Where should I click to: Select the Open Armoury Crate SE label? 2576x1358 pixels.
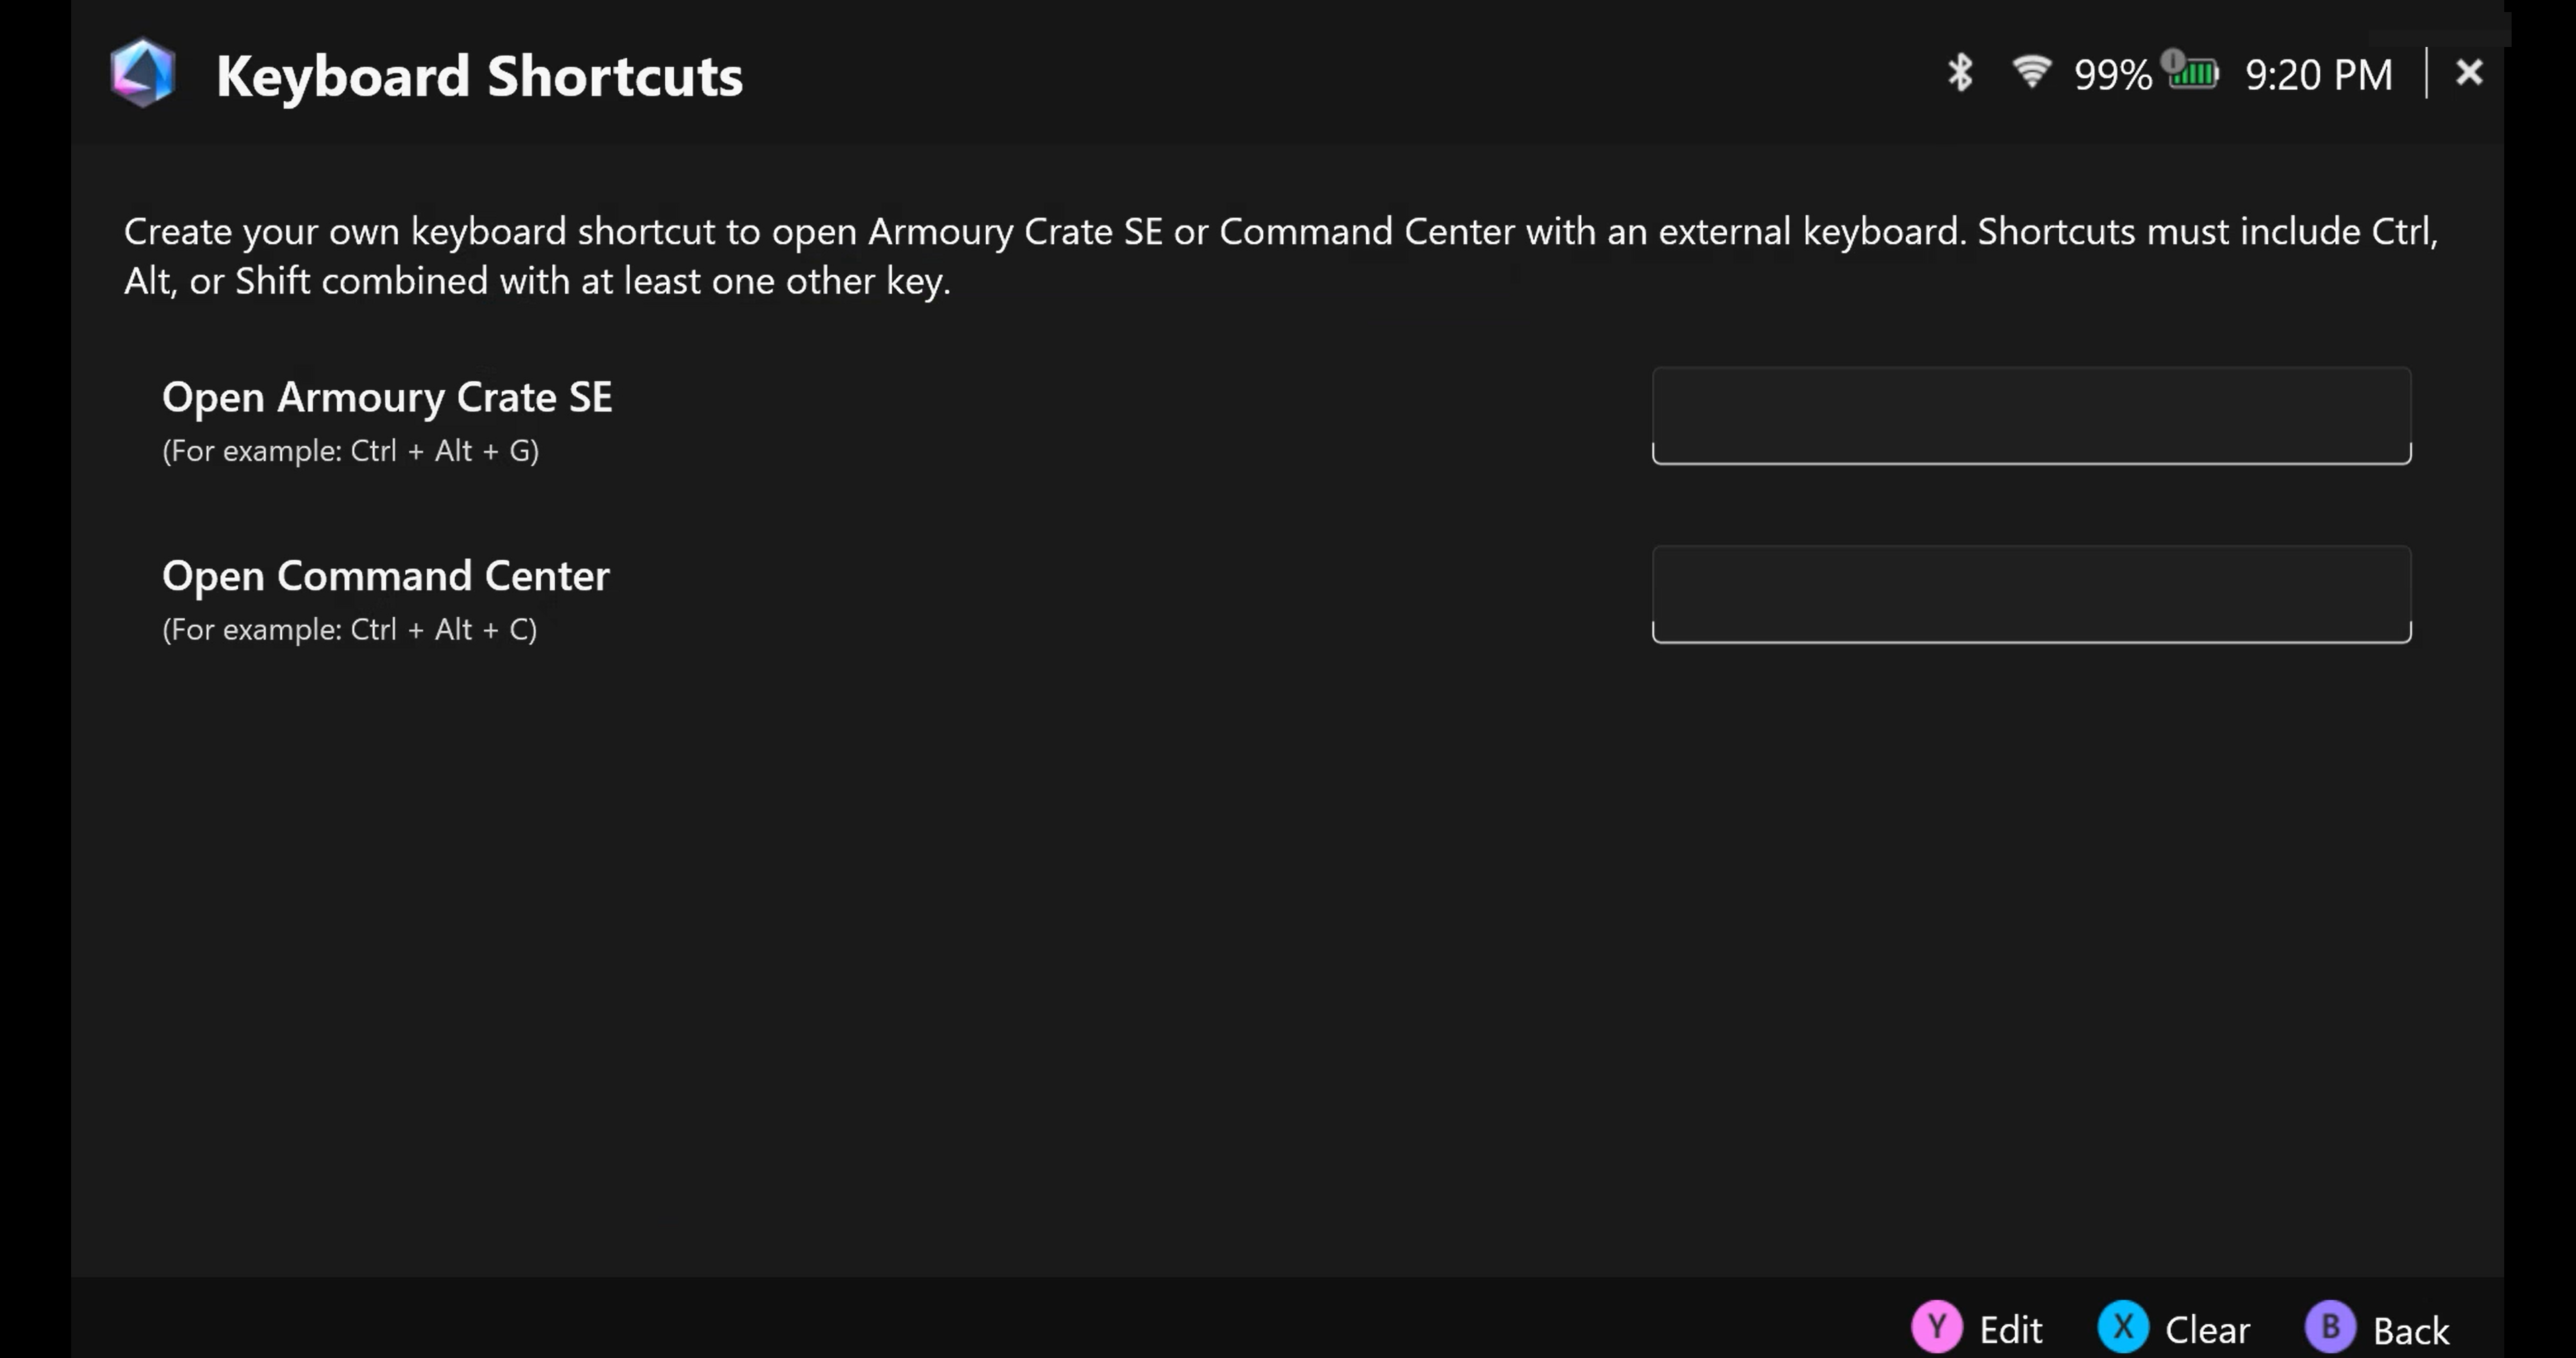pos(387,397)
